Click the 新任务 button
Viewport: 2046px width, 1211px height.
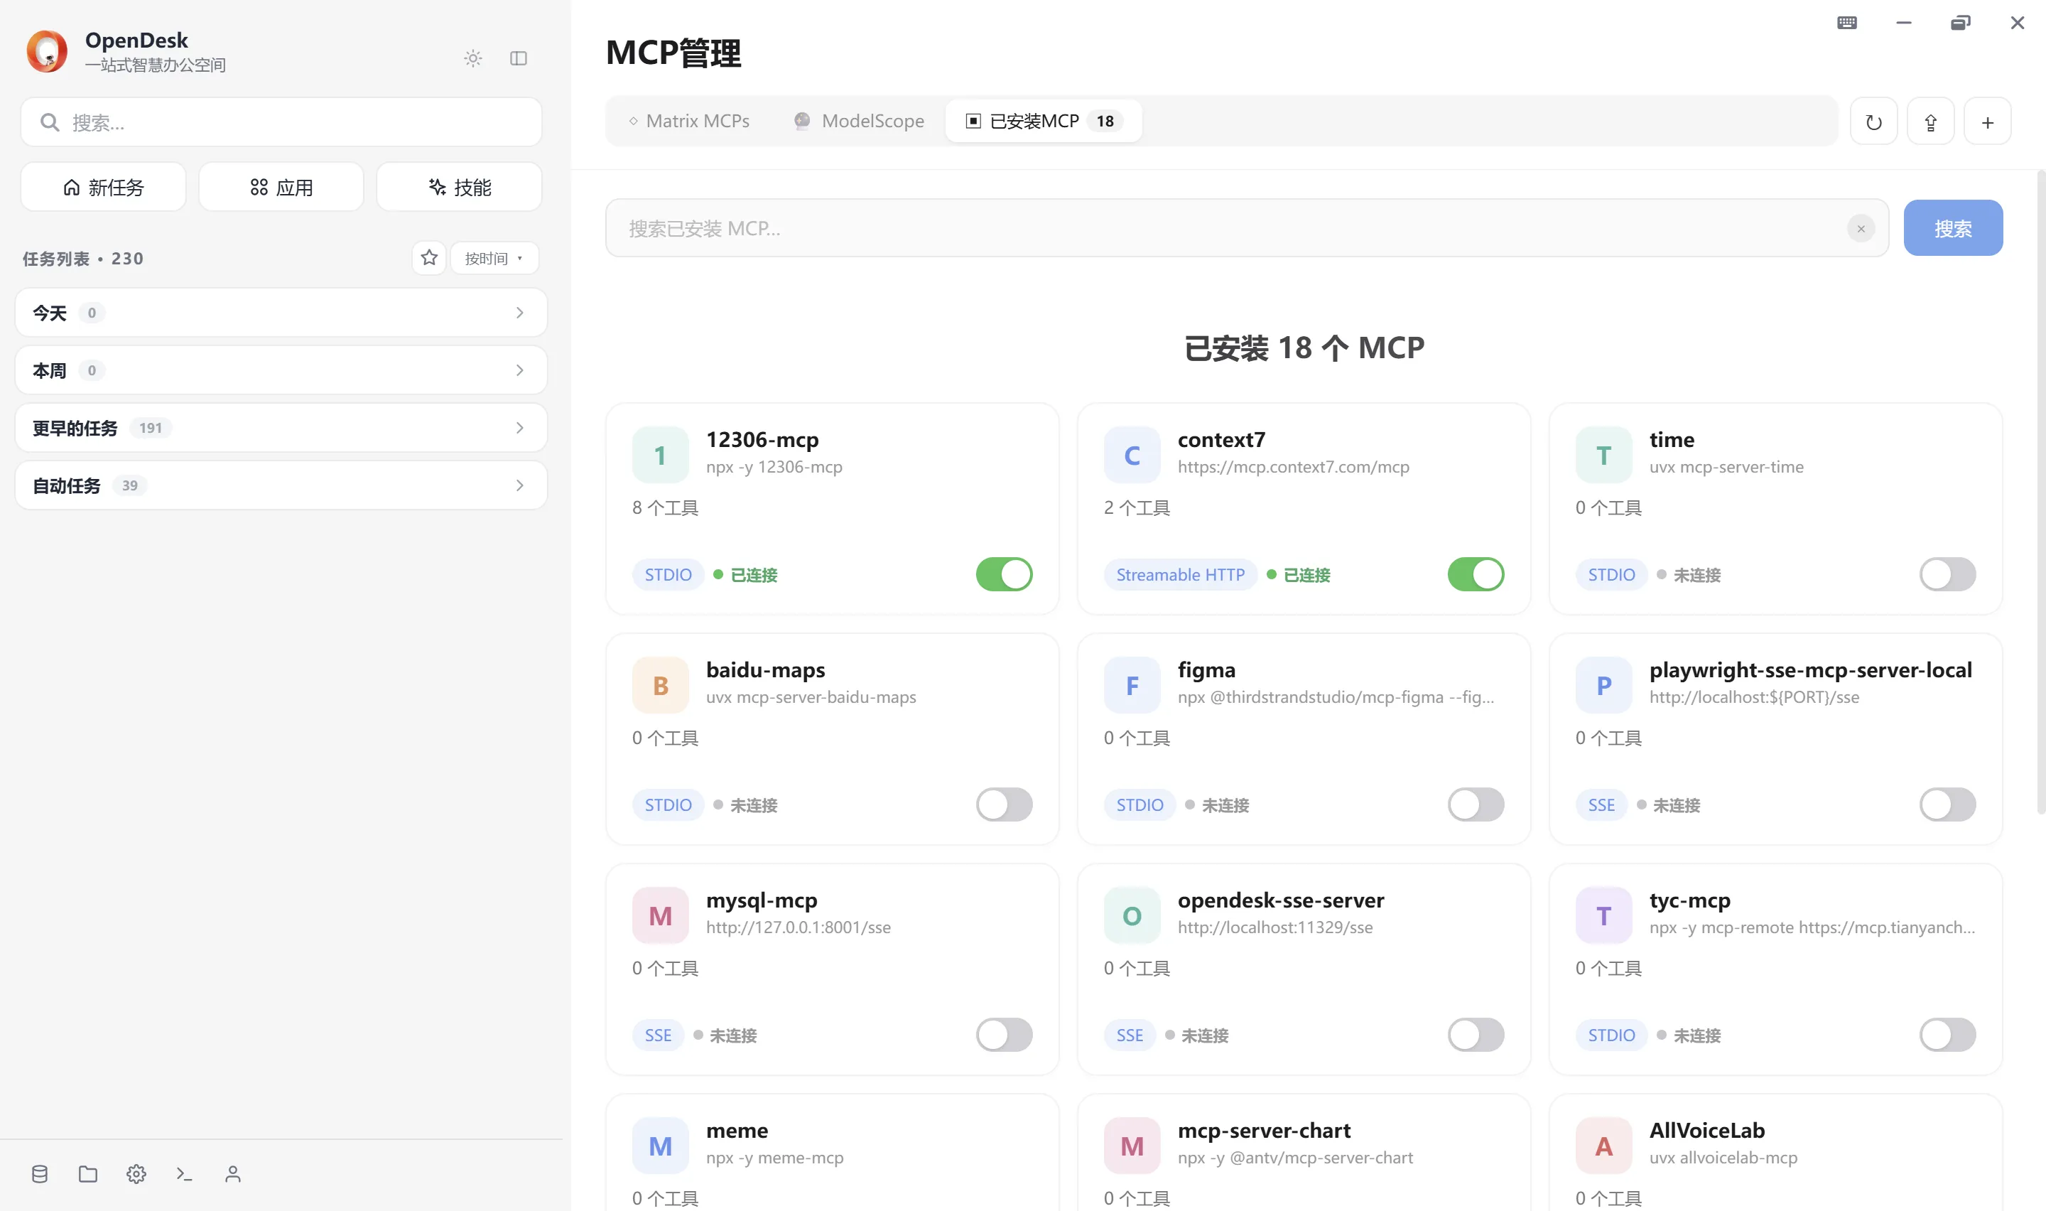(x=104, y=187)
